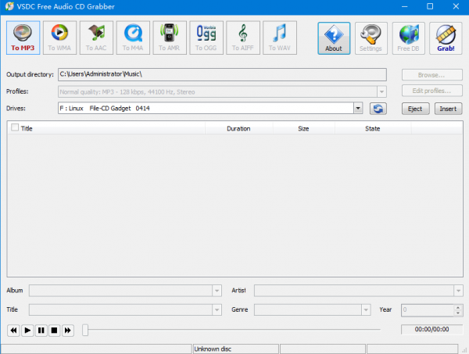Expand the Profiles dropdown
Viewport: 469px width, 354px height.
pos(381,91)
